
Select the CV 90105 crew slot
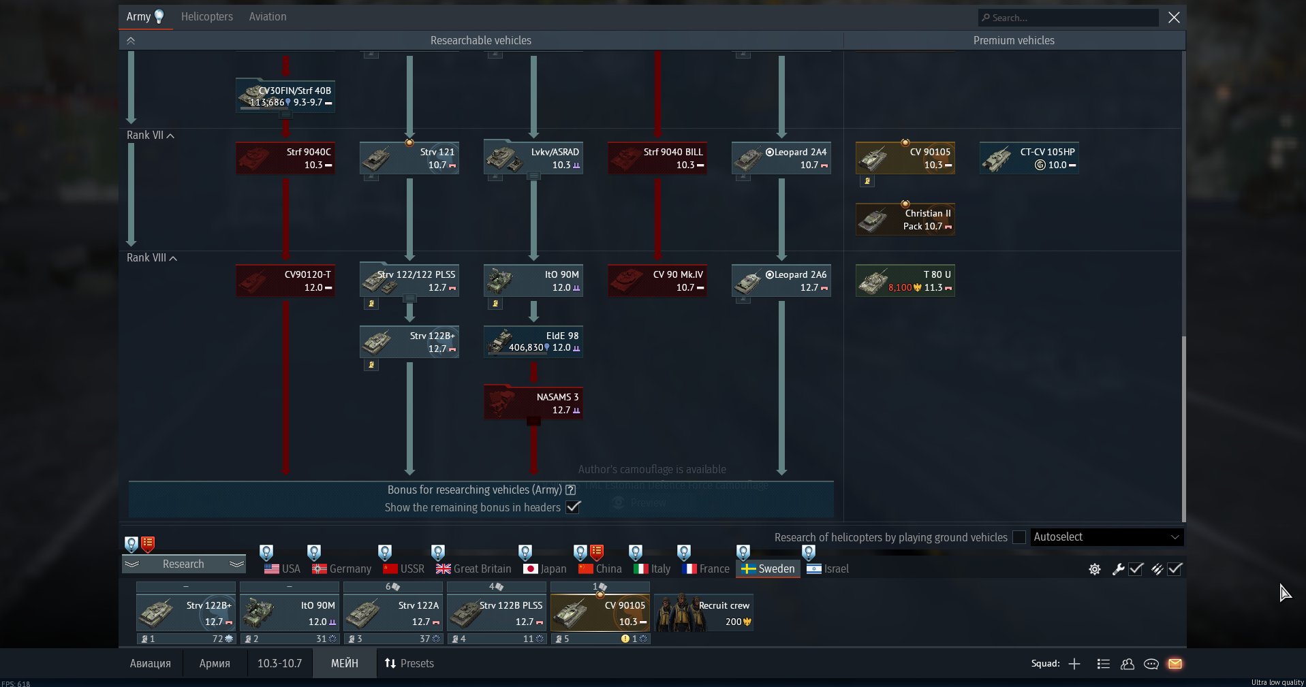(600, 613)
